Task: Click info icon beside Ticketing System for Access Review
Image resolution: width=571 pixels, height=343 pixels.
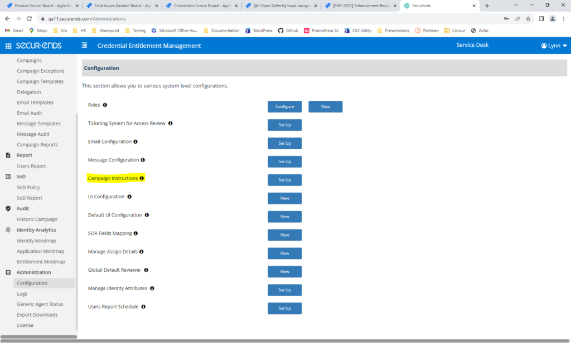Action: tap(170, 123)
